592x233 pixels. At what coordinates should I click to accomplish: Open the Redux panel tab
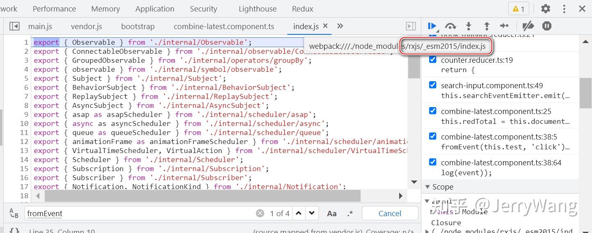303,9
